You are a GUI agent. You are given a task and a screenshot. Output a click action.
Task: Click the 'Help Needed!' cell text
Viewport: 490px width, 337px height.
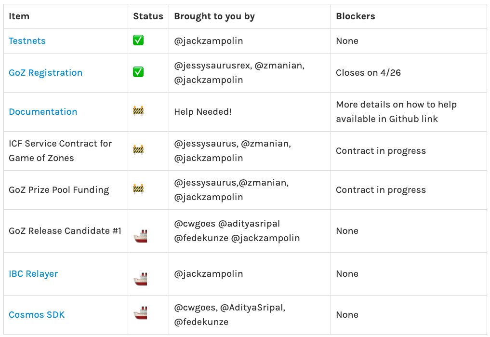click(x=203, y=112)
